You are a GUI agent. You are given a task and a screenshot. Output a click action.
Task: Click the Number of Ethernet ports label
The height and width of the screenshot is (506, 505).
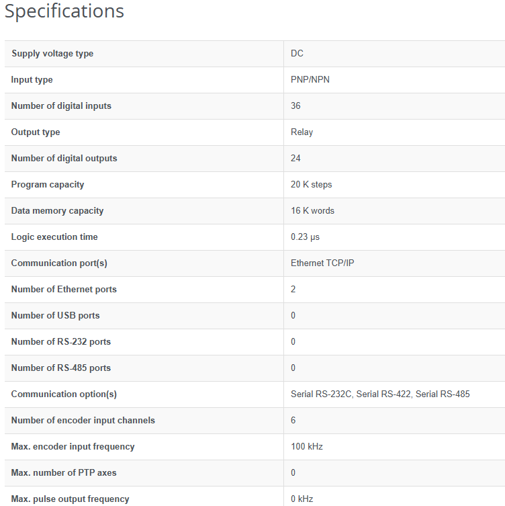64,290
